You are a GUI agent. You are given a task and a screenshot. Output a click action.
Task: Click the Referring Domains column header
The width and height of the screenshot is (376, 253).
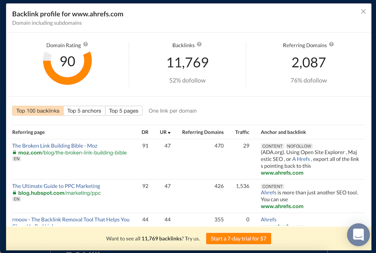(203, 132)
